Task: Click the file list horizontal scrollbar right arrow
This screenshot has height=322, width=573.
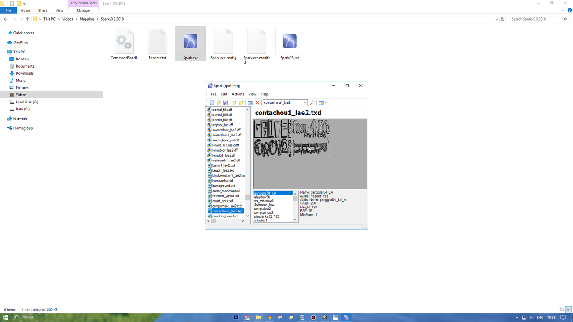Action: (243, 221)
